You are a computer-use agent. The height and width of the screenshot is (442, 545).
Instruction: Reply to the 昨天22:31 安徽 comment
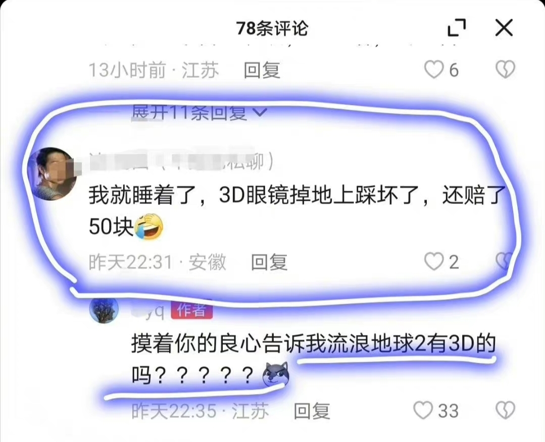point(269,262)
